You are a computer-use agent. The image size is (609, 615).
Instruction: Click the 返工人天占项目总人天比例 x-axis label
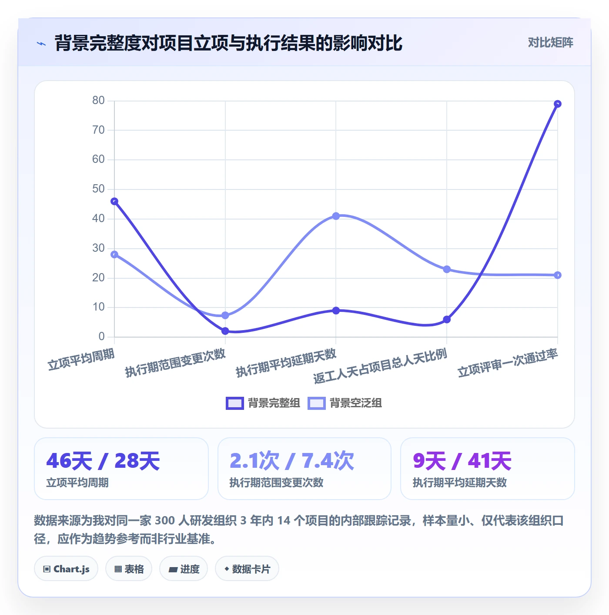click(x=381, y=366)
